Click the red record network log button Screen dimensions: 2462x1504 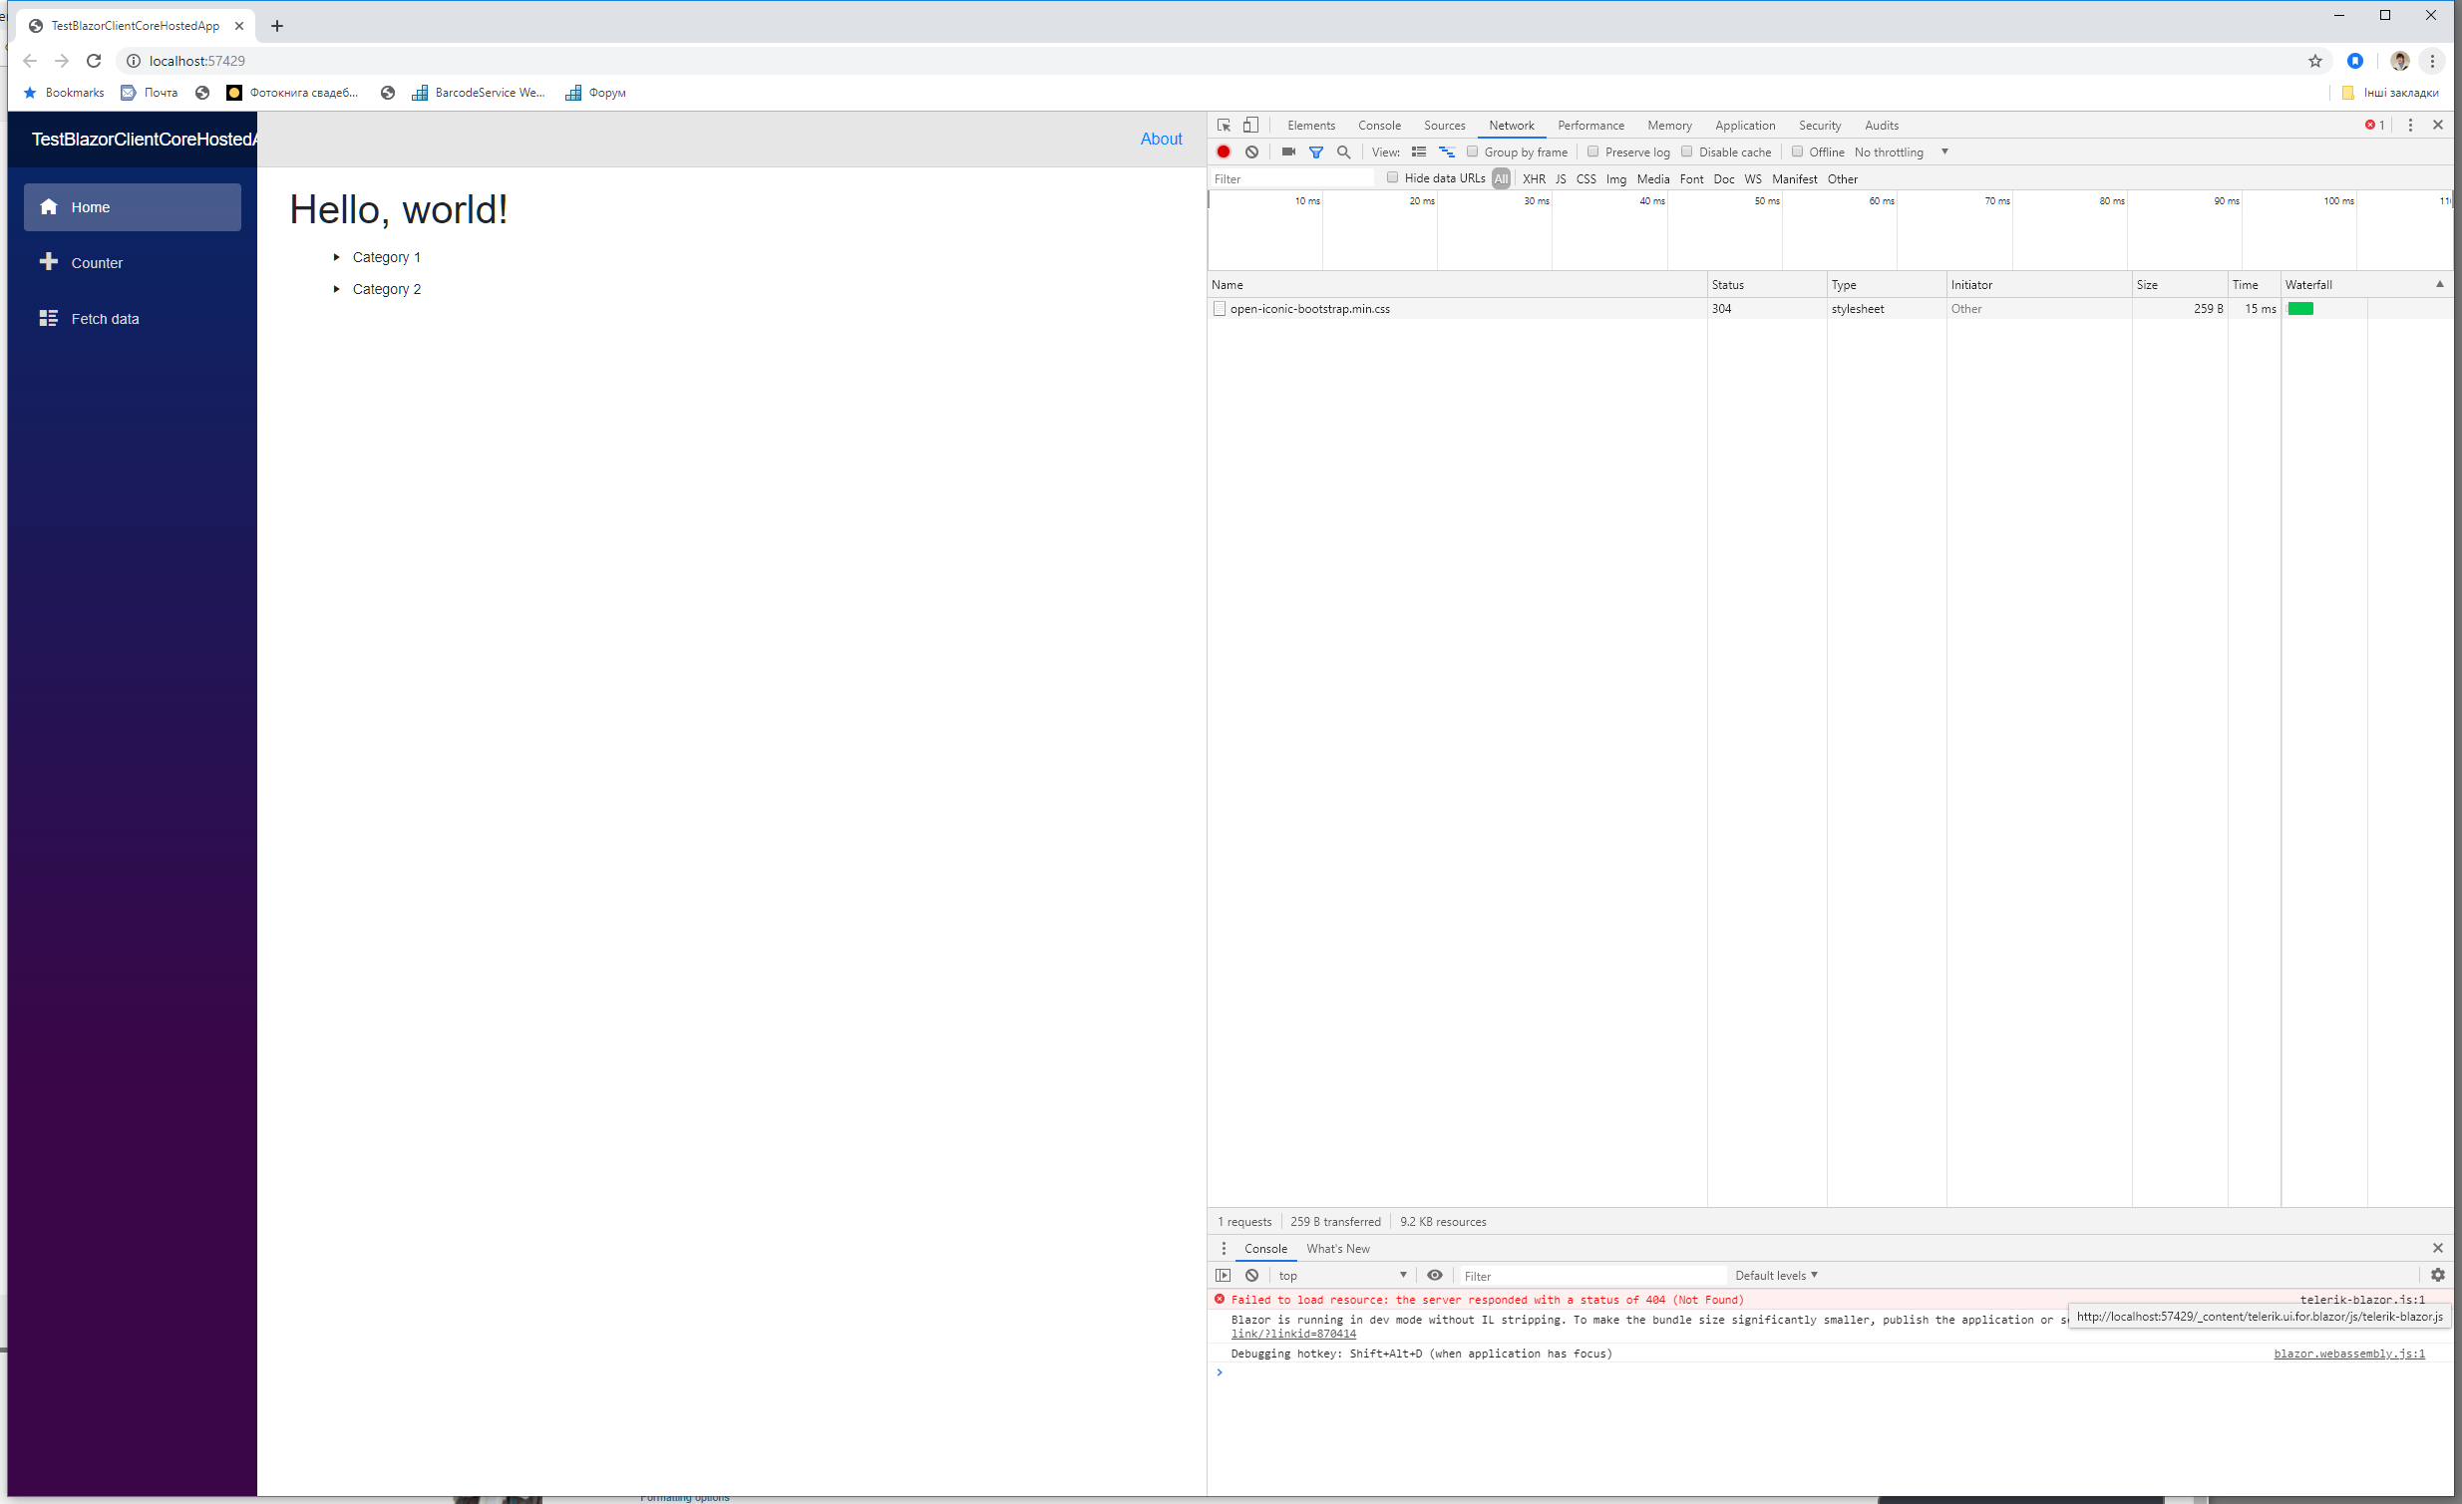pos(1223,151)
